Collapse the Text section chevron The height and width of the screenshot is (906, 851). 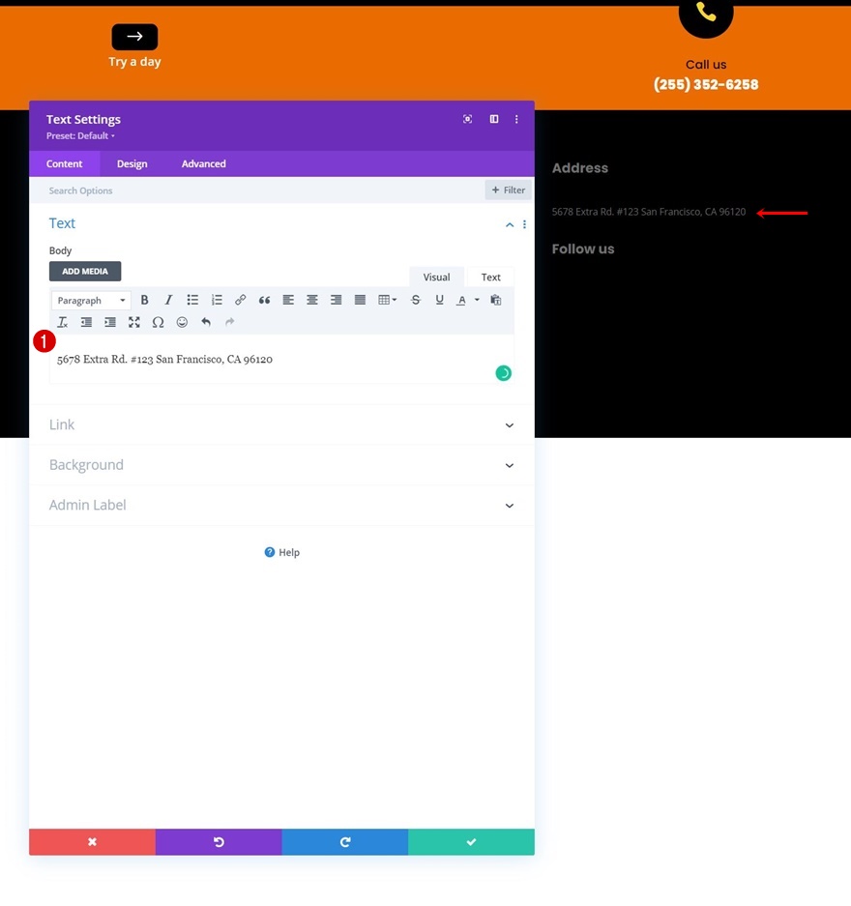(x=510, y=224)
